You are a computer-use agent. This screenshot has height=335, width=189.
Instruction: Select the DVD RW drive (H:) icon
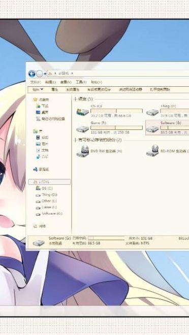[x=83, y=151]
